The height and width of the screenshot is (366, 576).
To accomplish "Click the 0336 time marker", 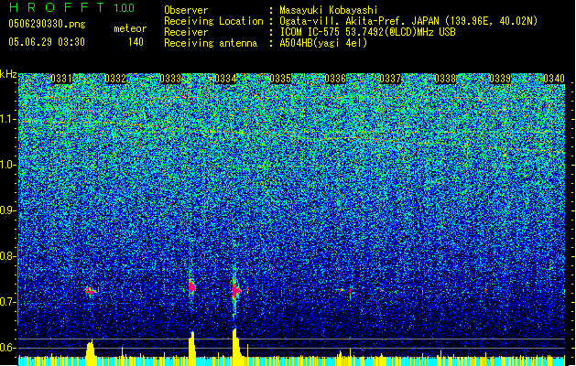I will 335,79.
